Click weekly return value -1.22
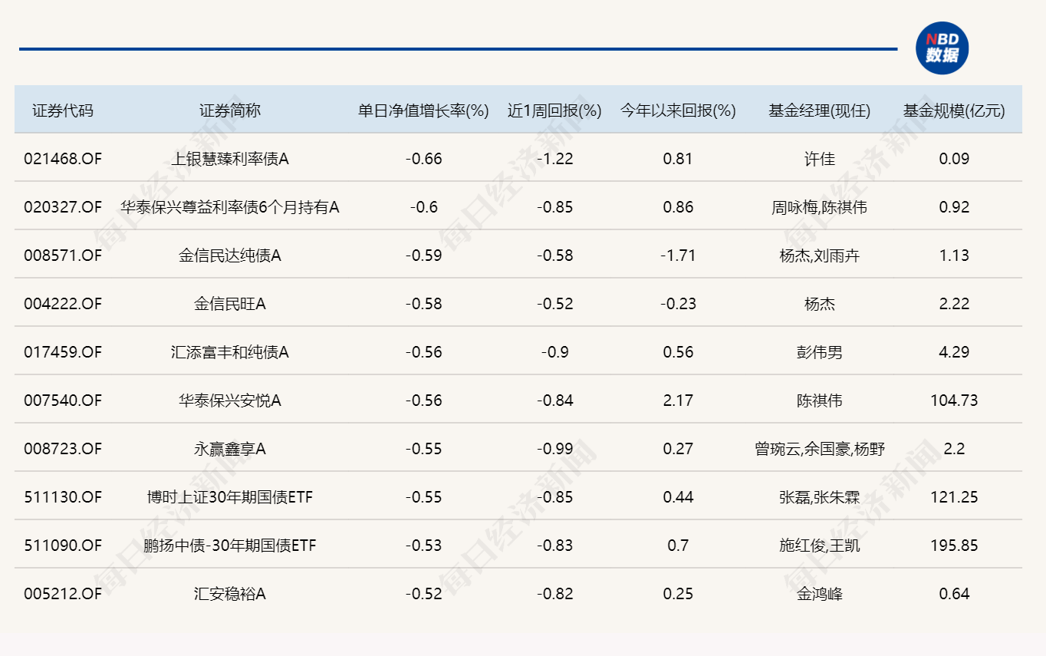Screen dimensions: 1046x656 [x=554, y=159]
